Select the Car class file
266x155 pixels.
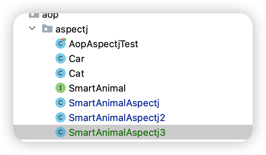coord(76,59)
